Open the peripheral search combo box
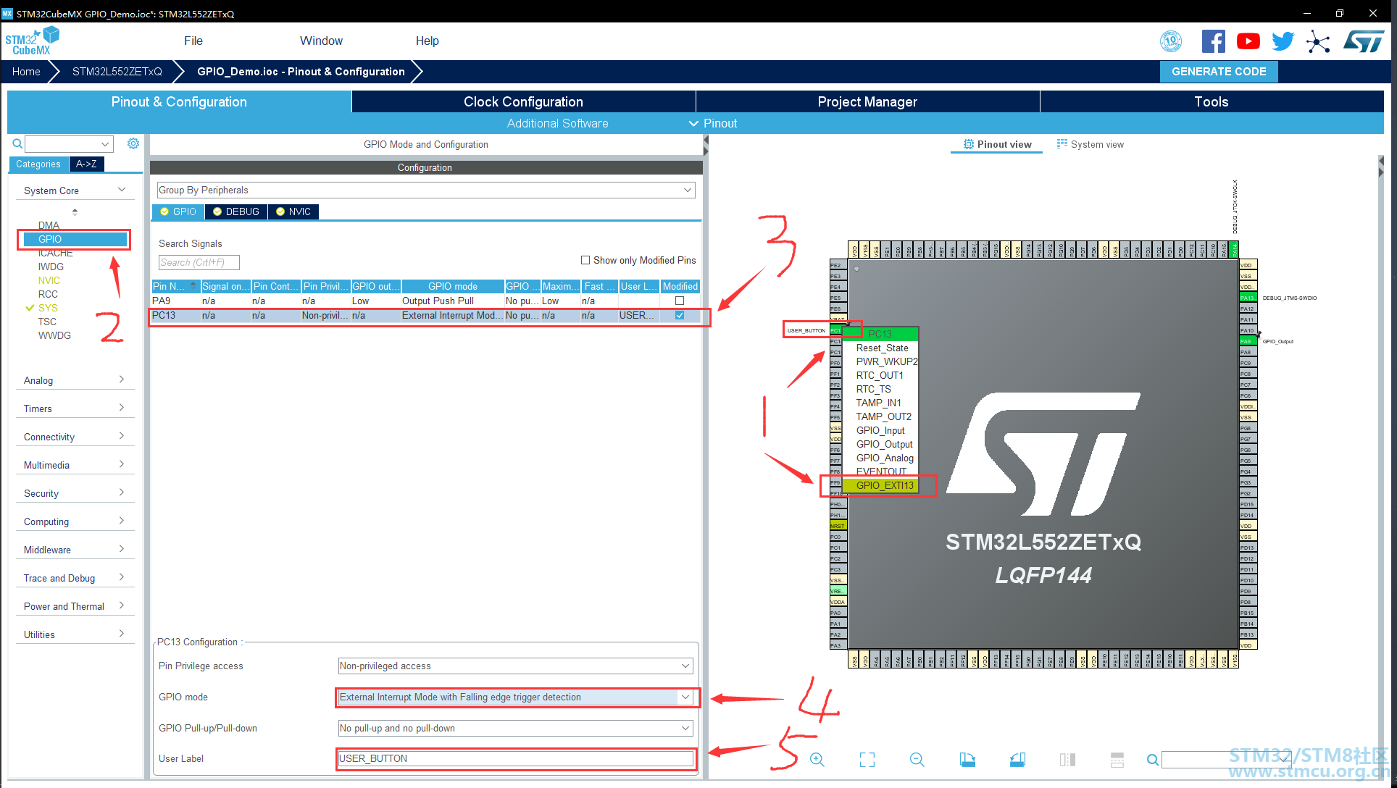Viewport: 1397px width, 788px height. tap(70, 143)
